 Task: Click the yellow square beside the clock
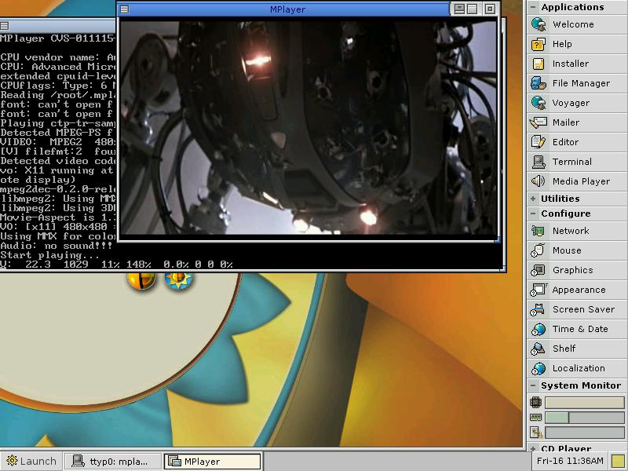click(619, 461)
